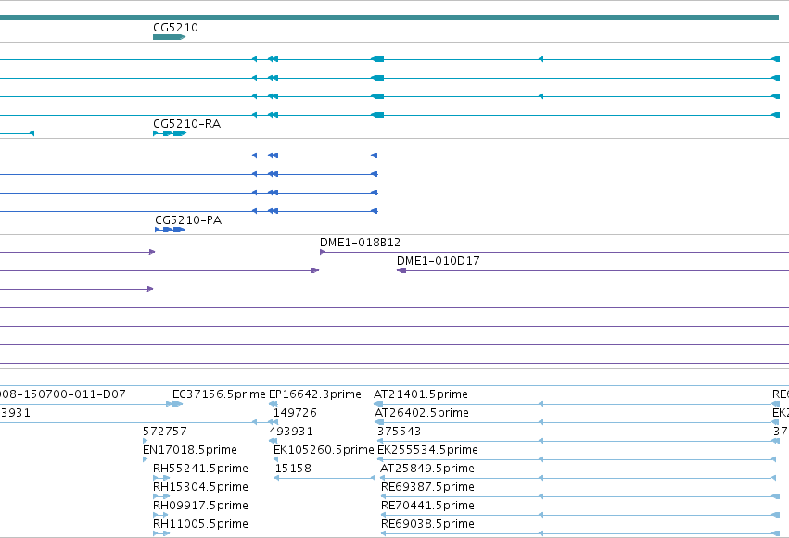Select EST RE69387.5prime label
Viewport: 789px width, 538px height.
pyautogui.click(x=427, y=487)
